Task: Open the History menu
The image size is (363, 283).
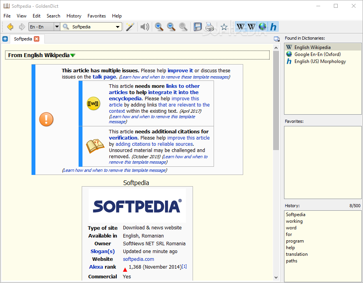Action: click(x=74, y=16)
